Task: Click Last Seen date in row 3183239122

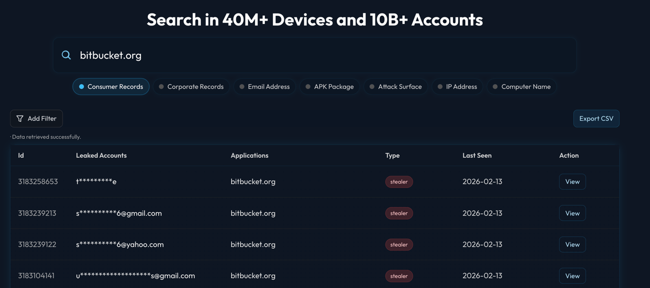Action: click(483, 245)
